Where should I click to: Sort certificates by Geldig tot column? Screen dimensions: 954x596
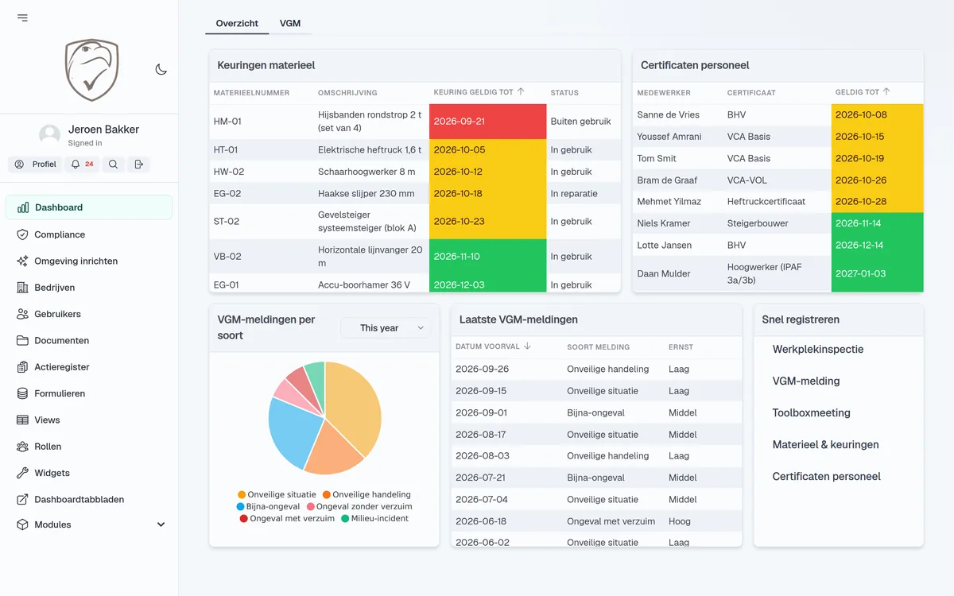[863, 92]
